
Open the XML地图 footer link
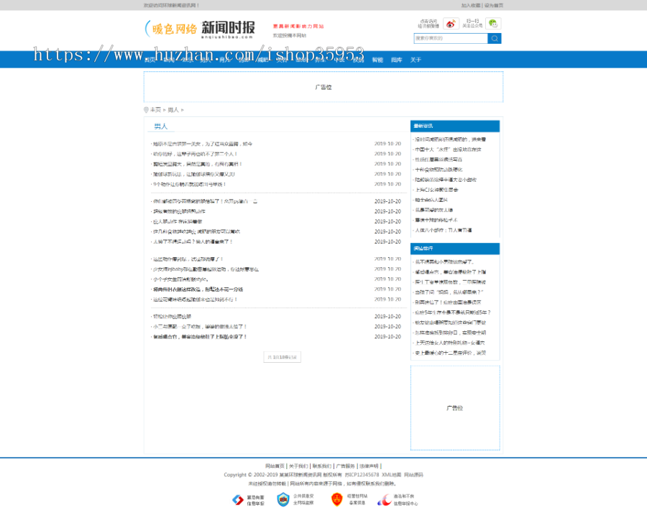pos(390,475)
